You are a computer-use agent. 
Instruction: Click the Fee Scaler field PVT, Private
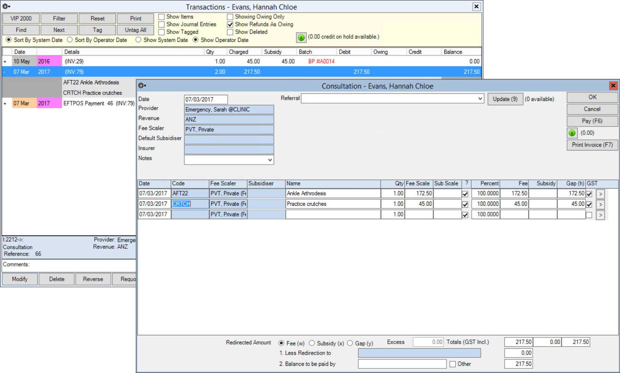(229, 130)
